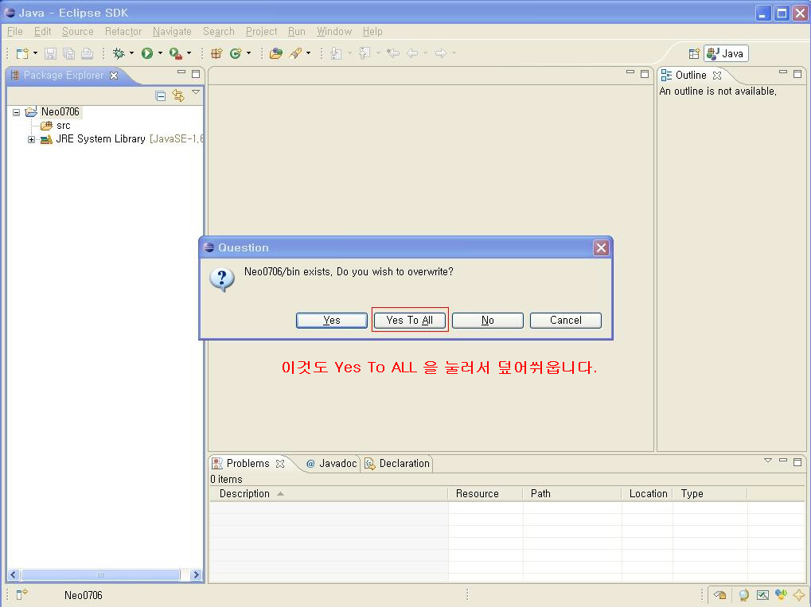Switch to the Javadoc tab
Viewport: 811px width, 607px height.
332,463
